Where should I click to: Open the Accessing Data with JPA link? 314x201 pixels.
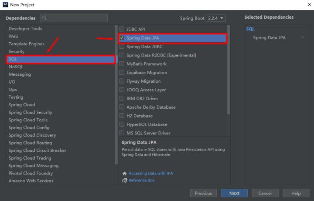150,173
